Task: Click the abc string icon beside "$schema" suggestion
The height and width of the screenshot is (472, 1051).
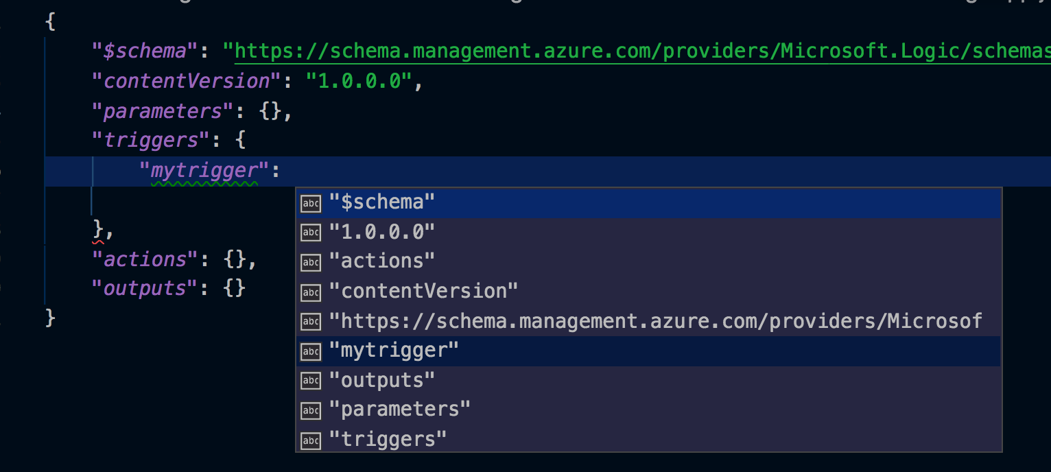Action: [x=310, y=202]
